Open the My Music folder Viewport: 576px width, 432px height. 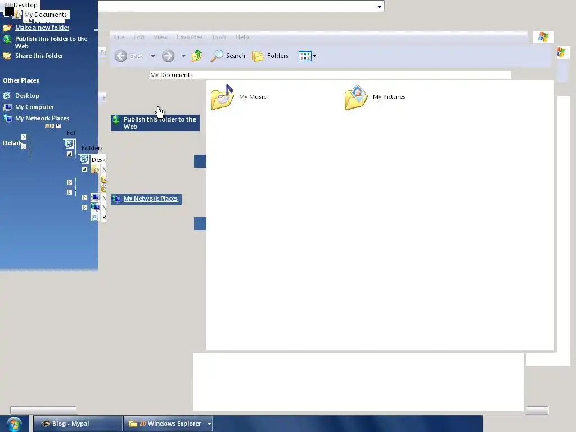(x=238, y=97)
